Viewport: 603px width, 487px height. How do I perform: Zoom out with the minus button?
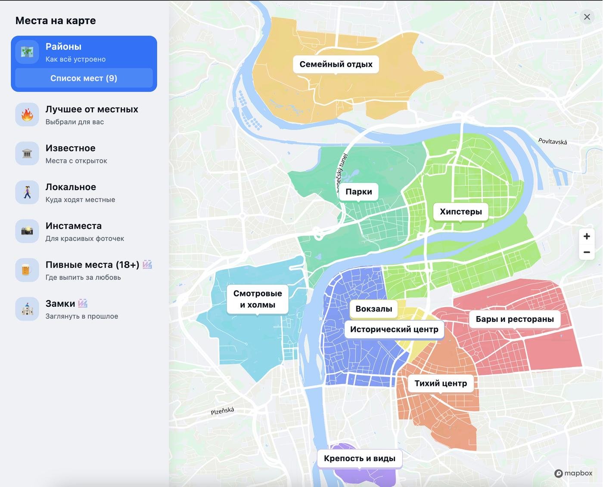587,253
